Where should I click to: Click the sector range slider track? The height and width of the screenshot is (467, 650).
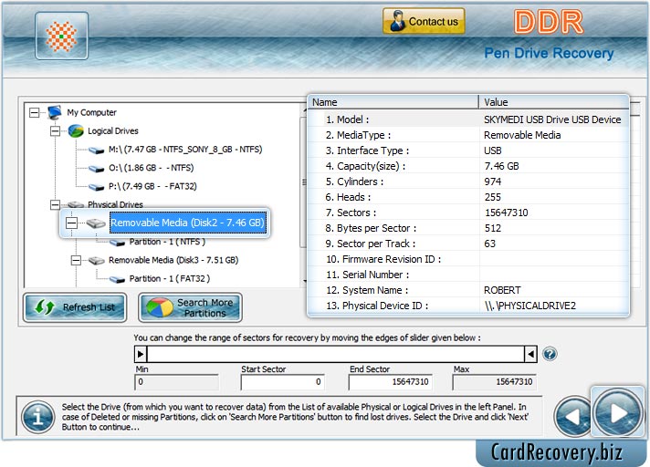pyautogui.click(x=336, y=355)
